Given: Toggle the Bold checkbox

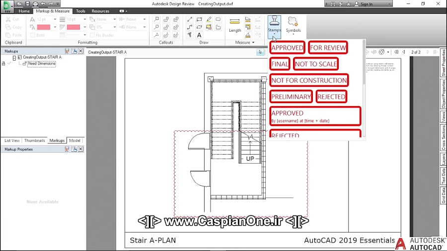Looking at the screenshot, I should click(33, 35).
